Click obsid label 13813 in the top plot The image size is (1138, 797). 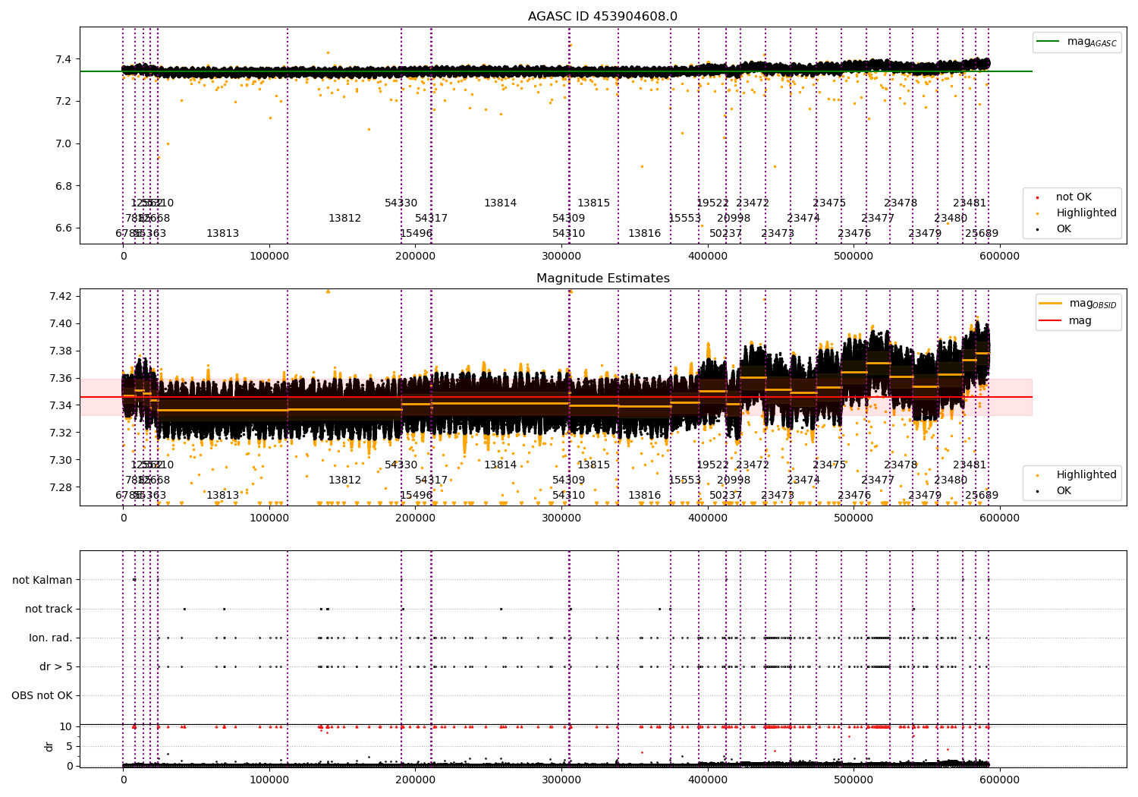[x=222, y=233]
